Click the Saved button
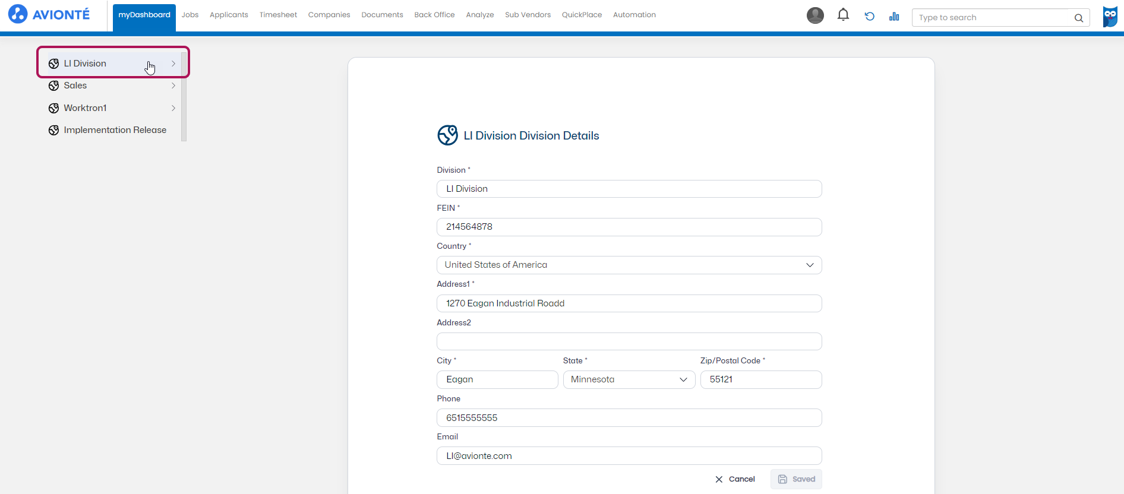 (796, 479)
